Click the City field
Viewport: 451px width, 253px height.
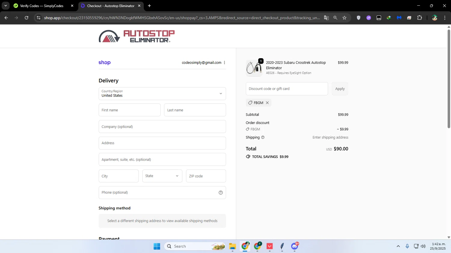119,176
